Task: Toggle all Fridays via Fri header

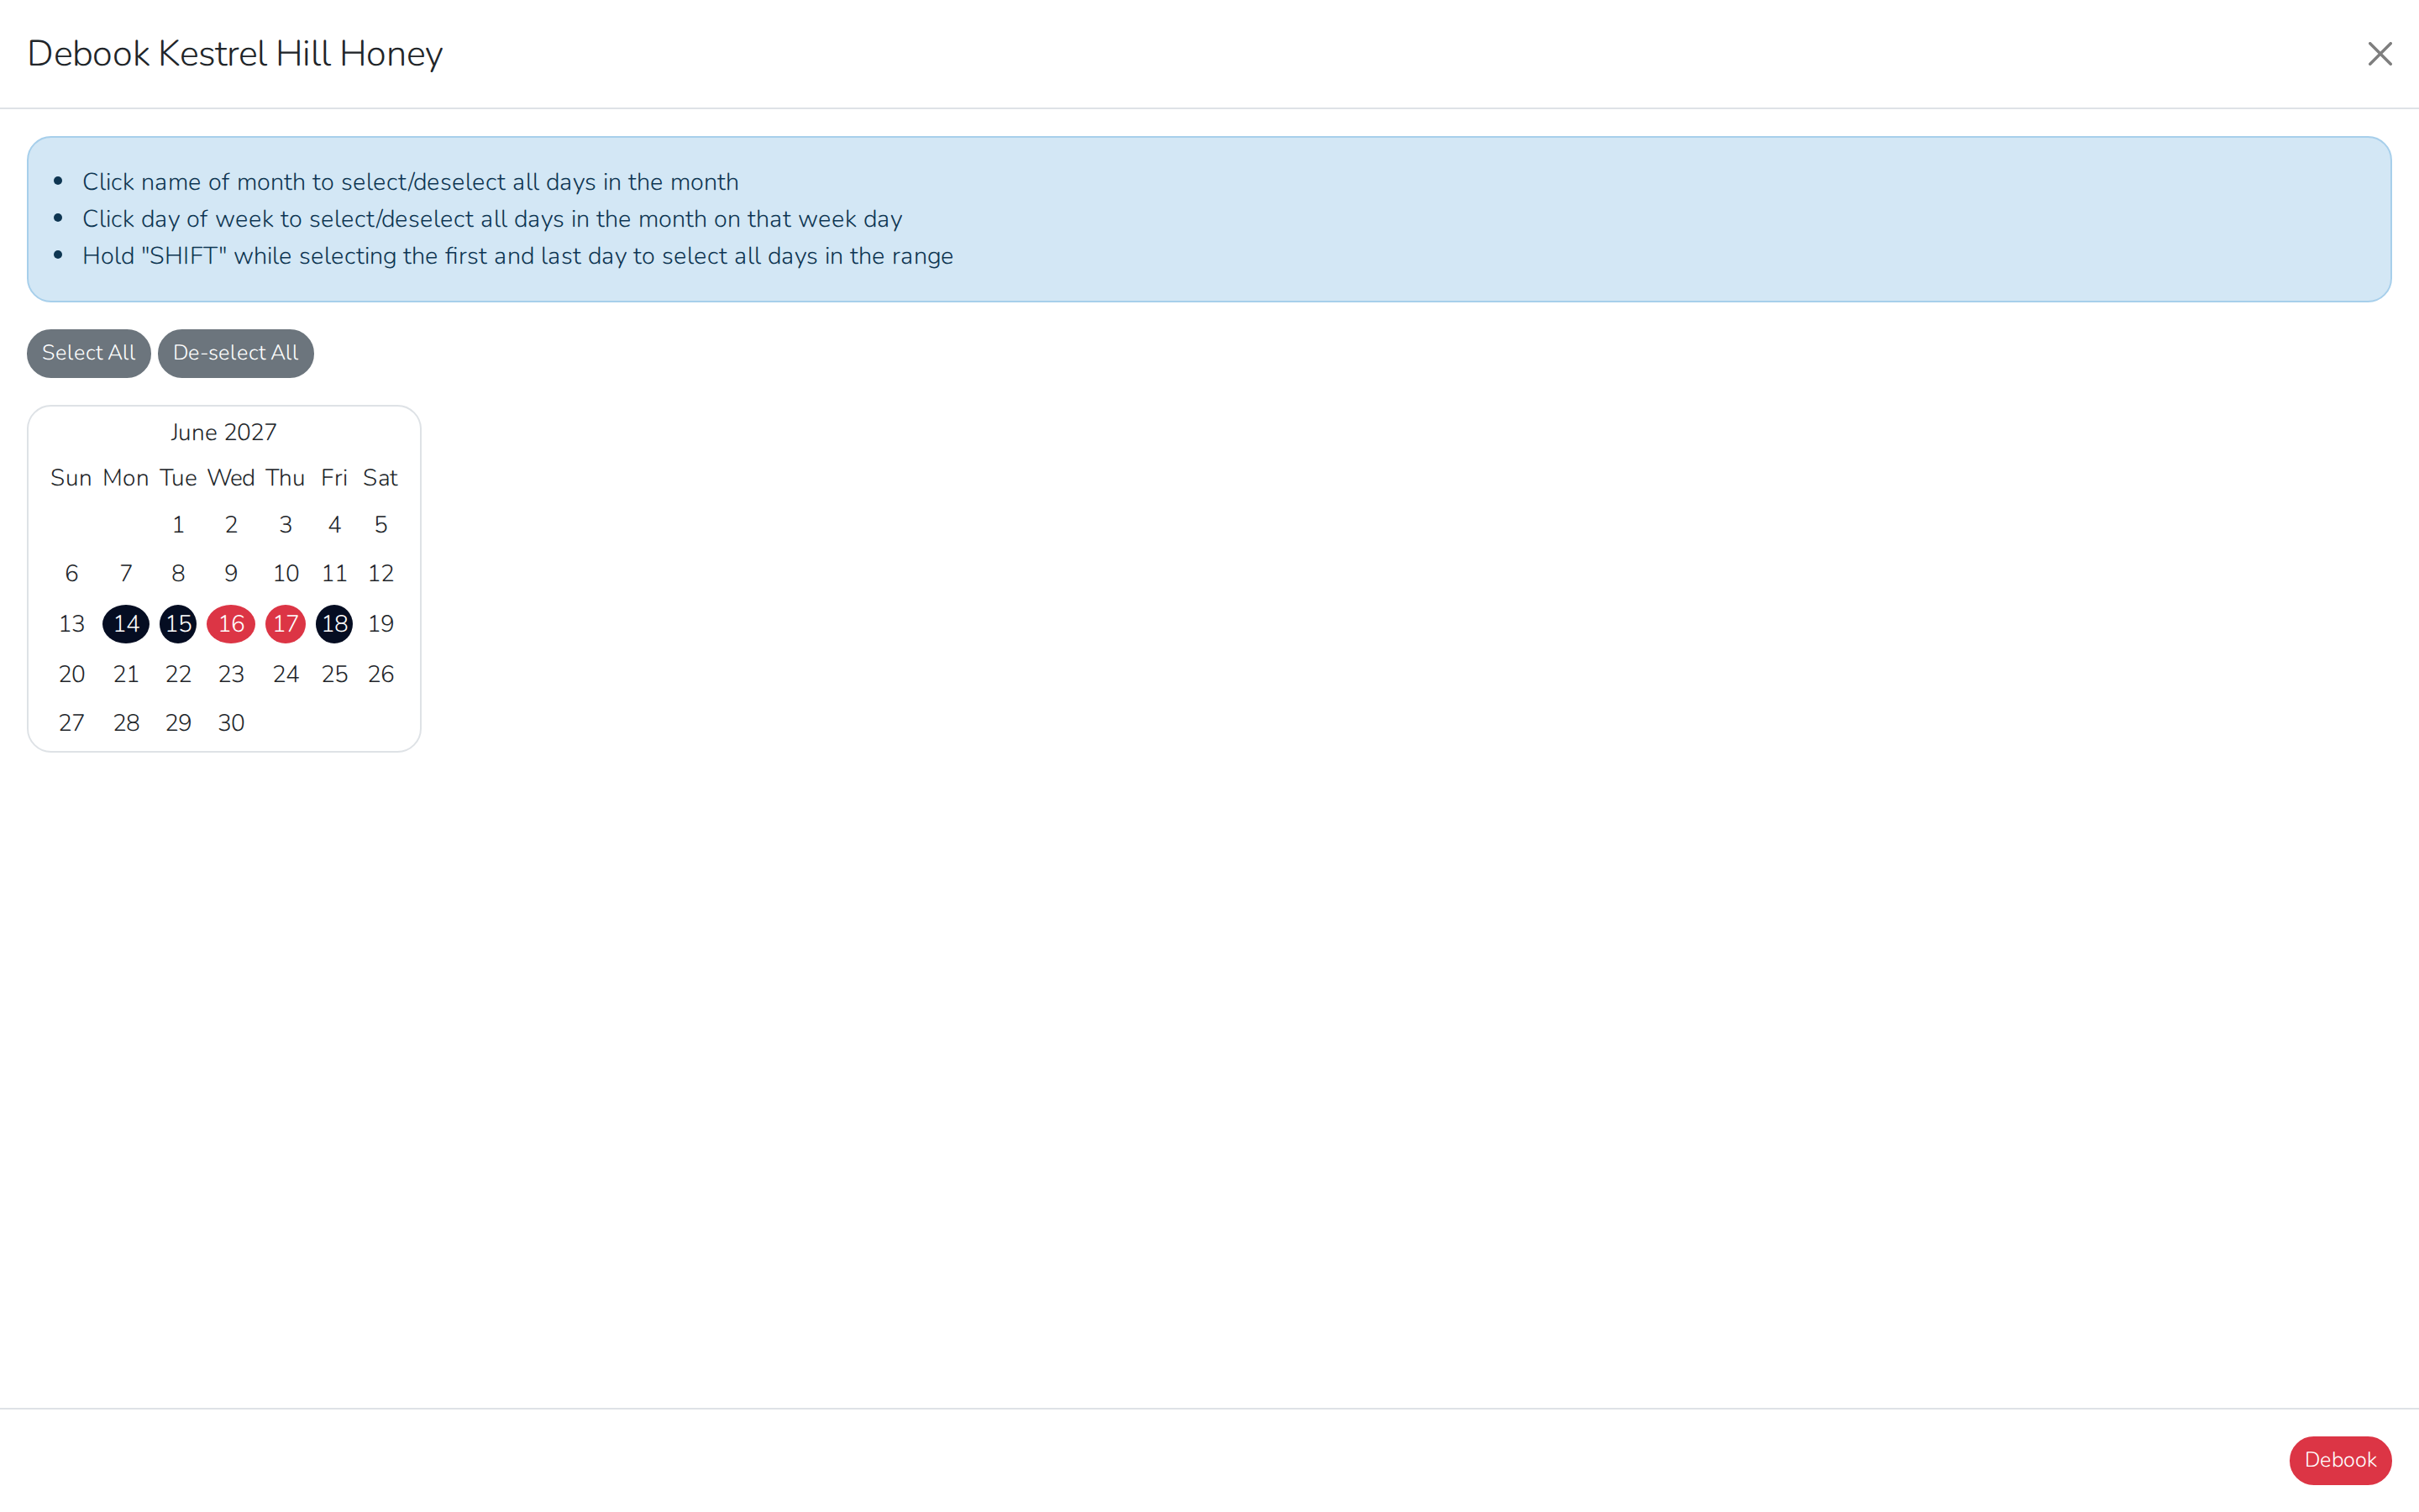Action: (x=333, y=478)
